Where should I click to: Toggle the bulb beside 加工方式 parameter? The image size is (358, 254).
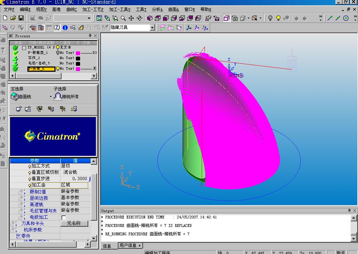pyautogui.click(x=30, y=166)
